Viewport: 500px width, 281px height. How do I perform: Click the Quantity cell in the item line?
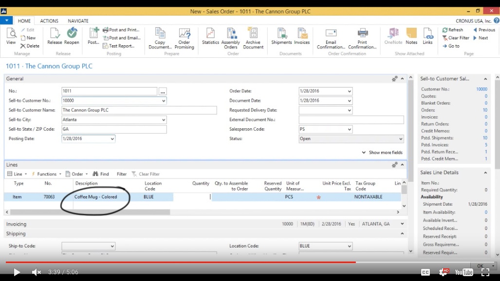192,197
